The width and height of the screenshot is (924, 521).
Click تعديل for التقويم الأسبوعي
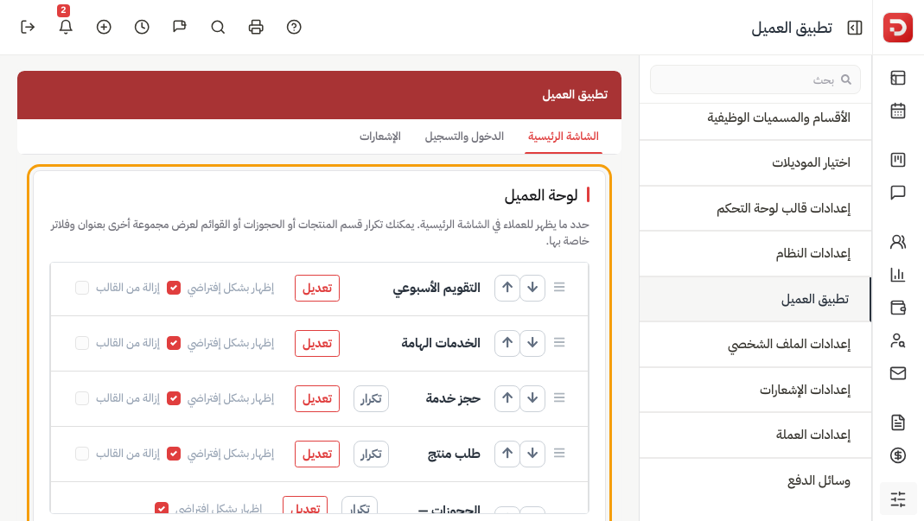click(x=317, y=289)
